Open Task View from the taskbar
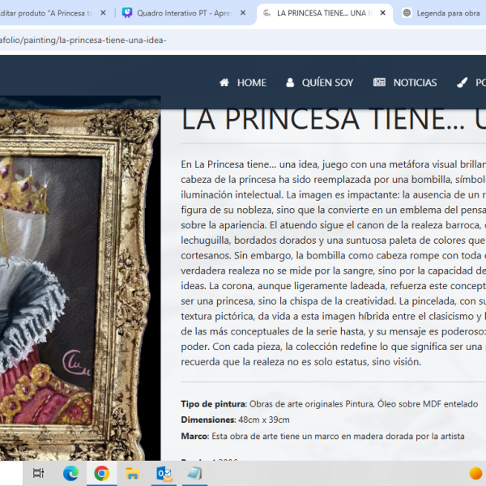This screenshot has width=486, height=486. (x=38, y=473)
